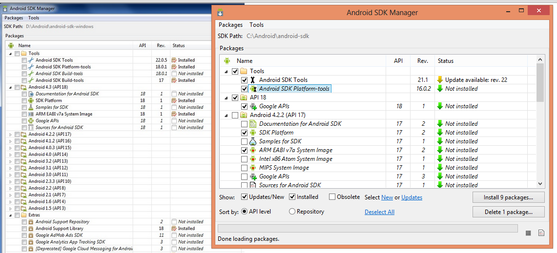Click the update-available arrow icon for Android SDK Tools
This screenshot has width=557, height=253.
pos(440,80)
